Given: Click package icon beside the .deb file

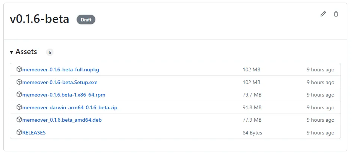Looking at the screenshot, I should click(19, 120).
